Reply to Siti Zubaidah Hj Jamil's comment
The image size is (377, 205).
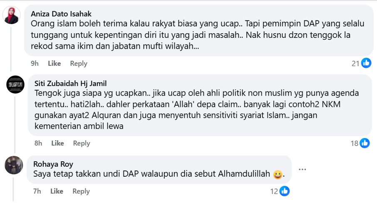[82, 143]
